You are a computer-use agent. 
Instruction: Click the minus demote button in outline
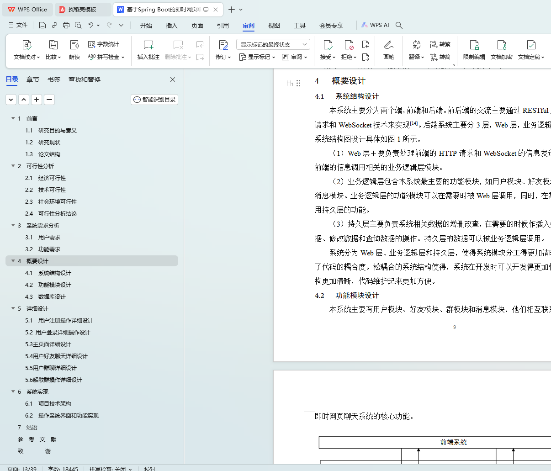point(49,100)
